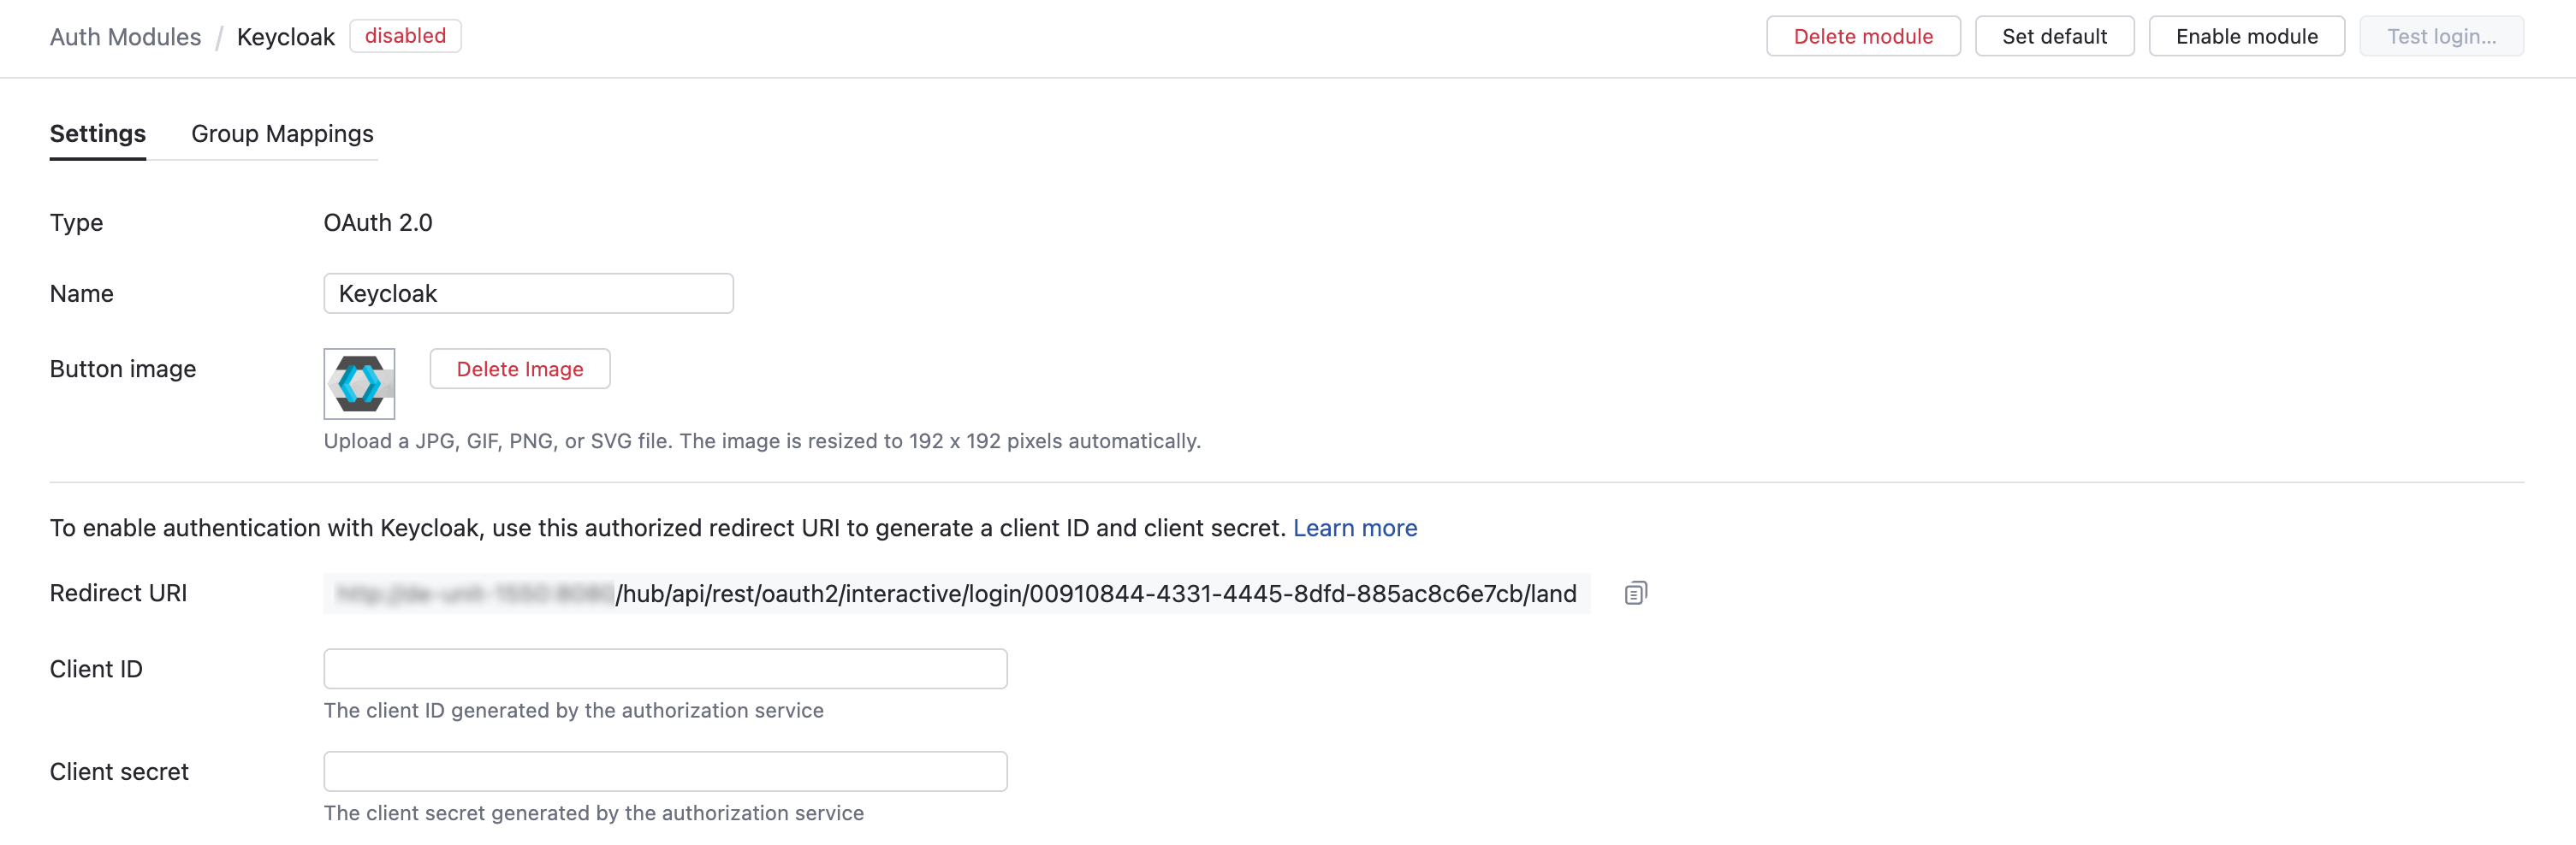
Task: Click the Keycloak breadcrumb title
Action: click(285, 37)
